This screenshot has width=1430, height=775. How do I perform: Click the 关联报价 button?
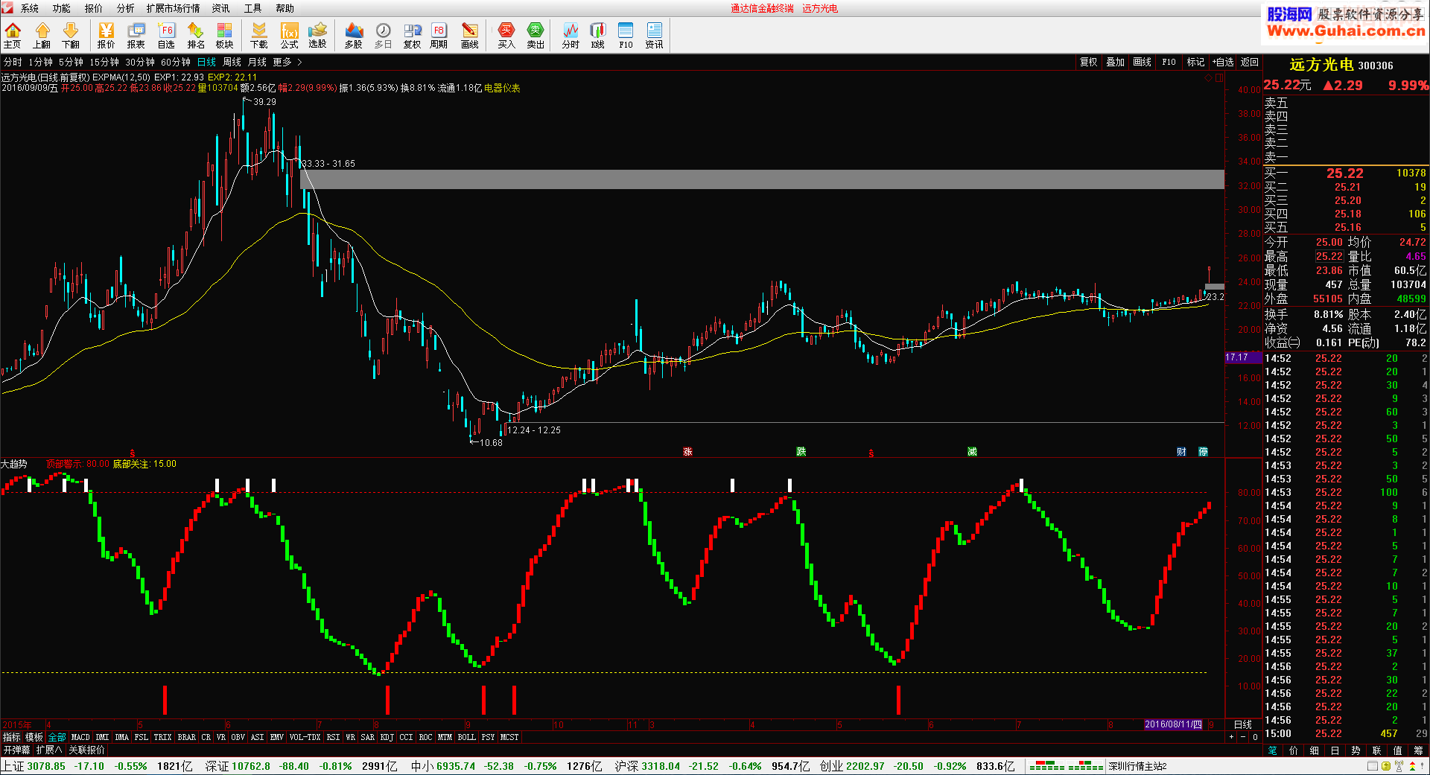tap(87, 750)
